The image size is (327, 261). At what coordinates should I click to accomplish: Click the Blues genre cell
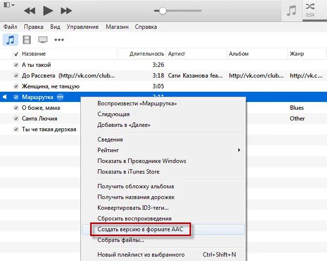click(297, 108)
